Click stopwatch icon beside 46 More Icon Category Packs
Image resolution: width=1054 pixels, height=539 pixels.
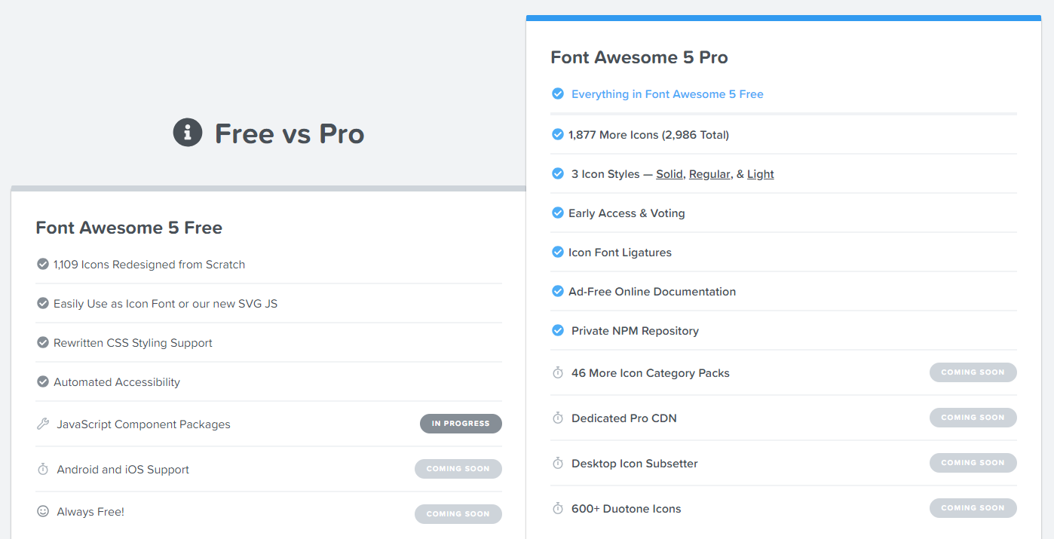[x=558, y=372]
